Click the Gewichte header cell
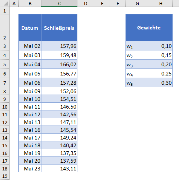 coord(149,28)
